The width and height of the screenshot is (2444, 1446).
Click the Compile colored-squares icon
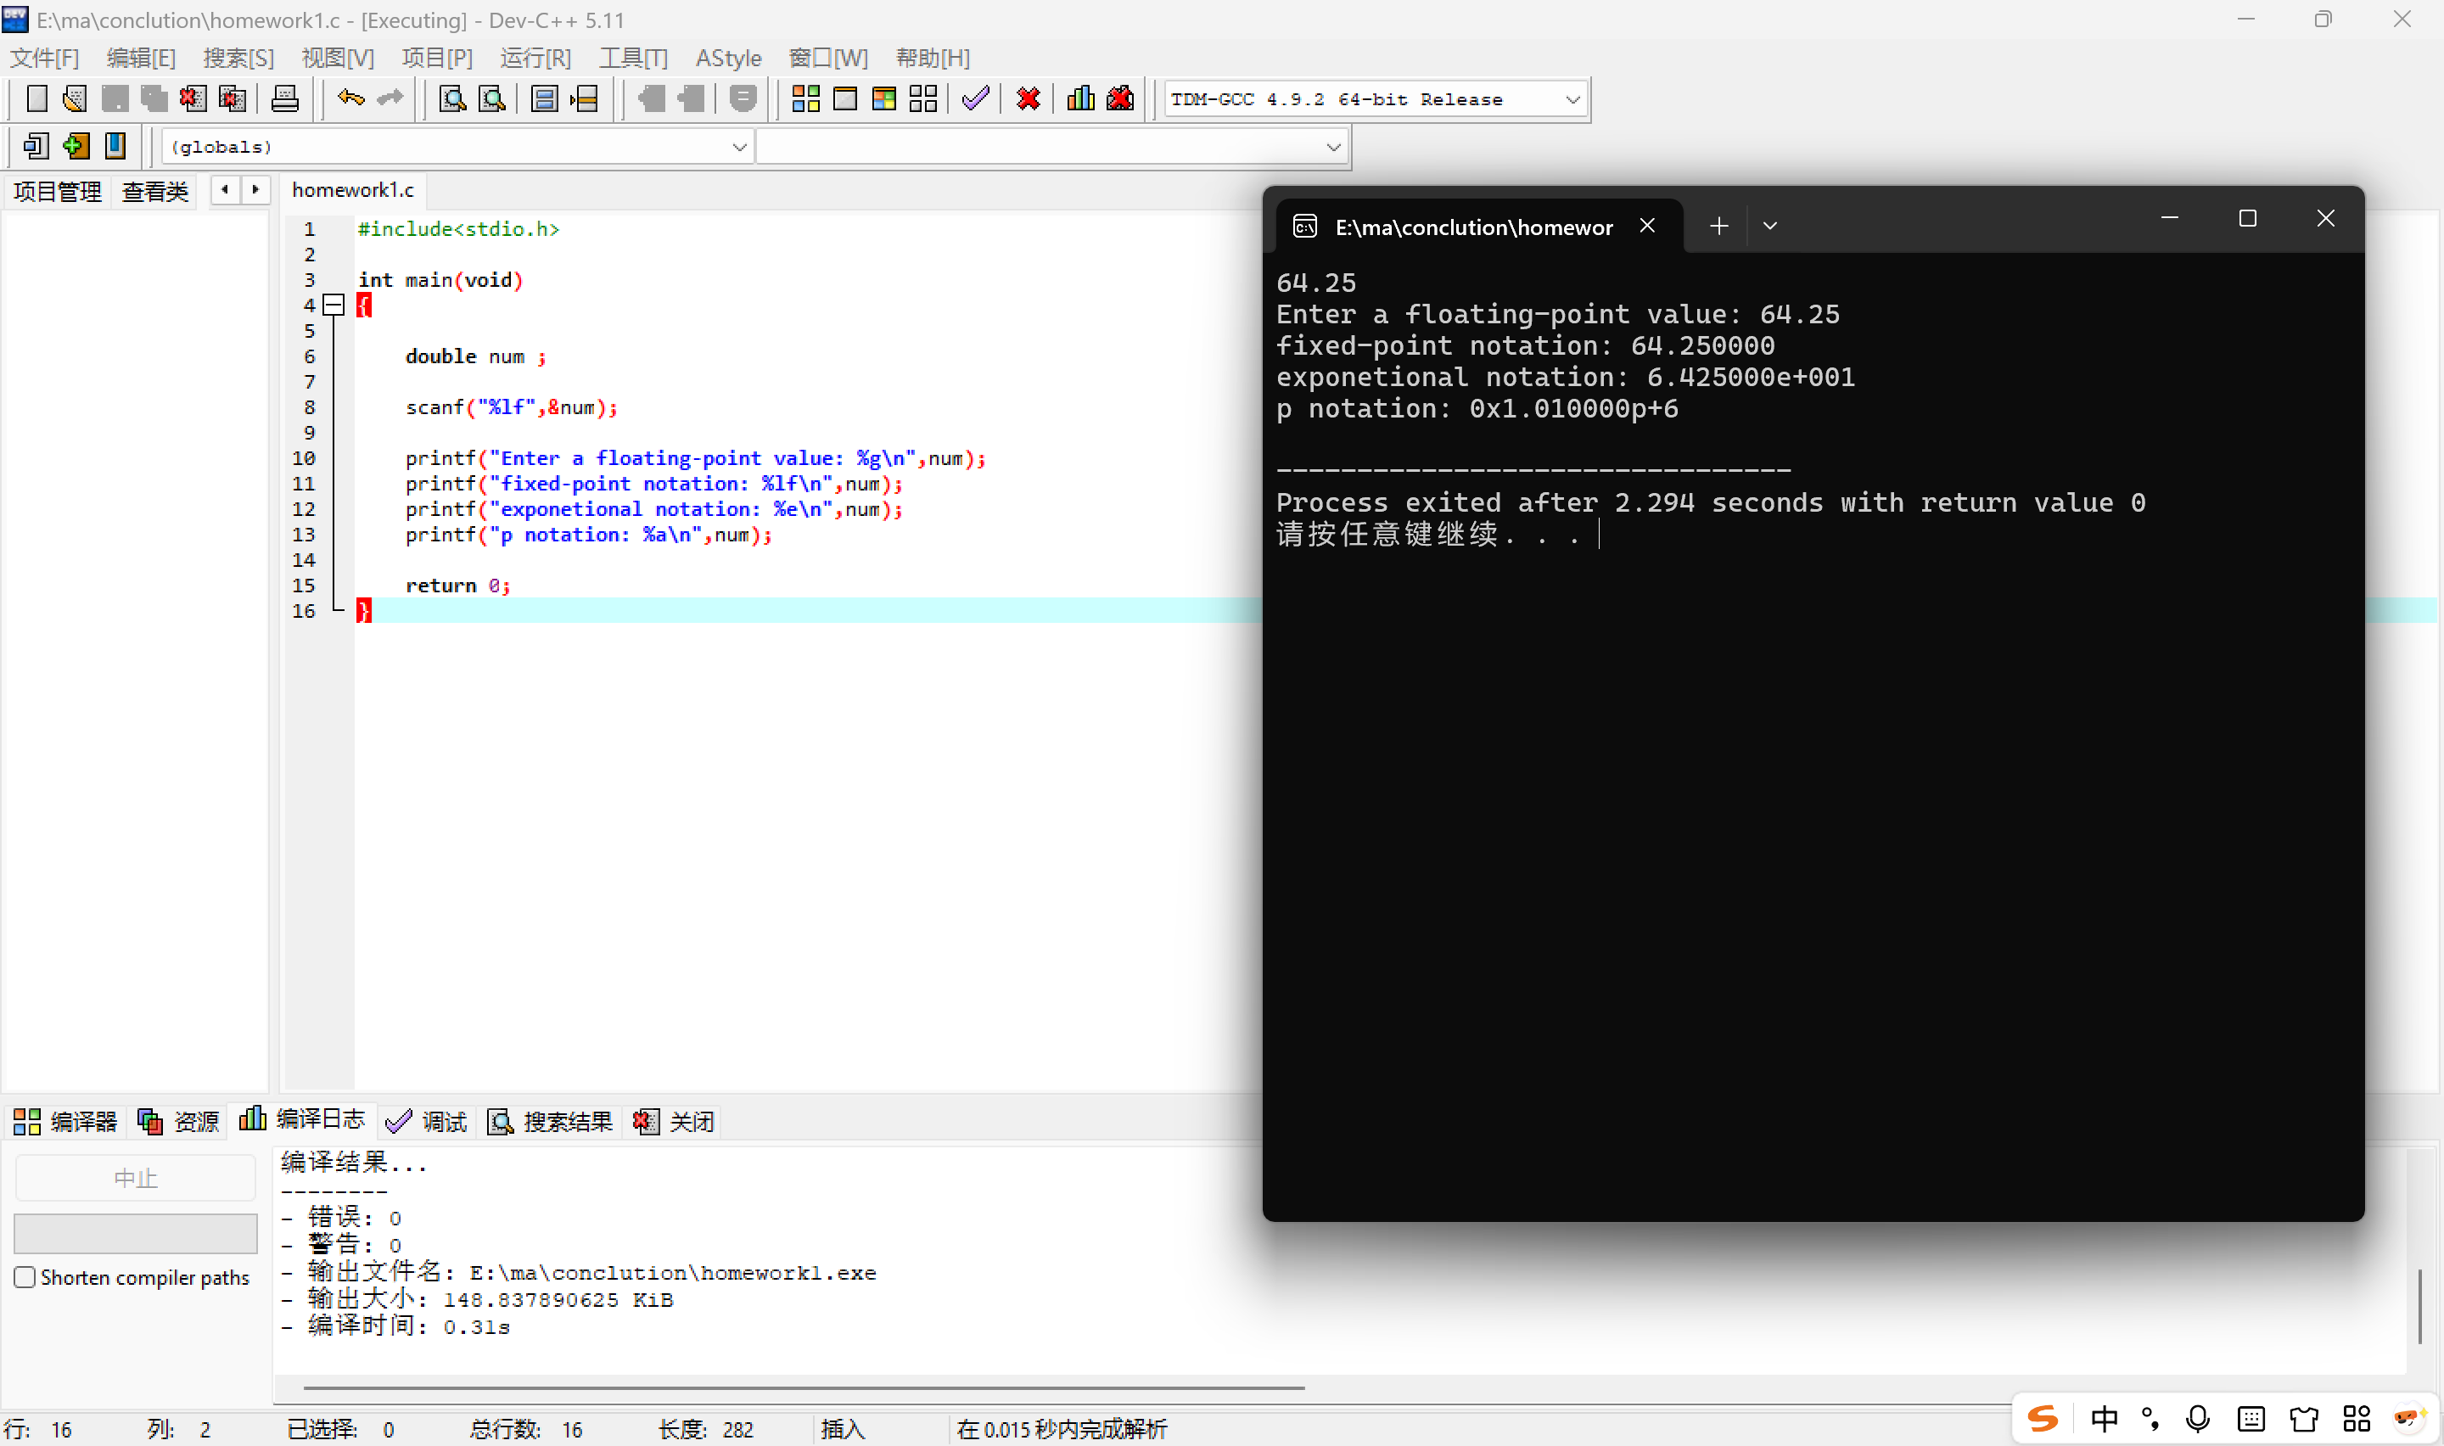[805, 98]
